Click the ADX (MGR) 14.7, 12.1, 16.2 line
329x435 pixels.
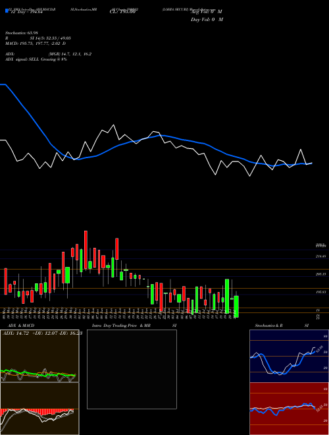(x=49, y=54)
